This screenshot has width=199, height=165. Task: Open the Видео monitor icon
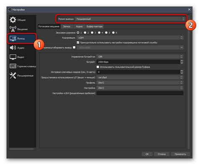point(13,57)
